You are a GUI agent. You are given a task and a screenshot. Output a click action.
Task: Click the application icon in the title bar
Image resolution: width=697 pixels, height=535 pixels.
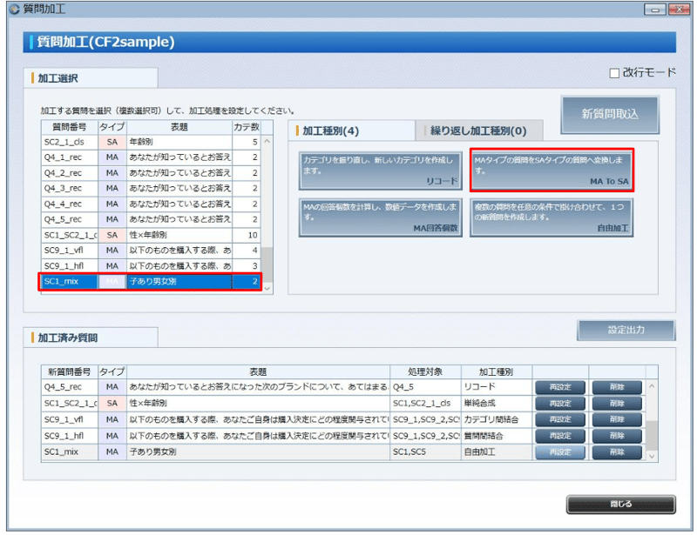(x=12, y=10)
